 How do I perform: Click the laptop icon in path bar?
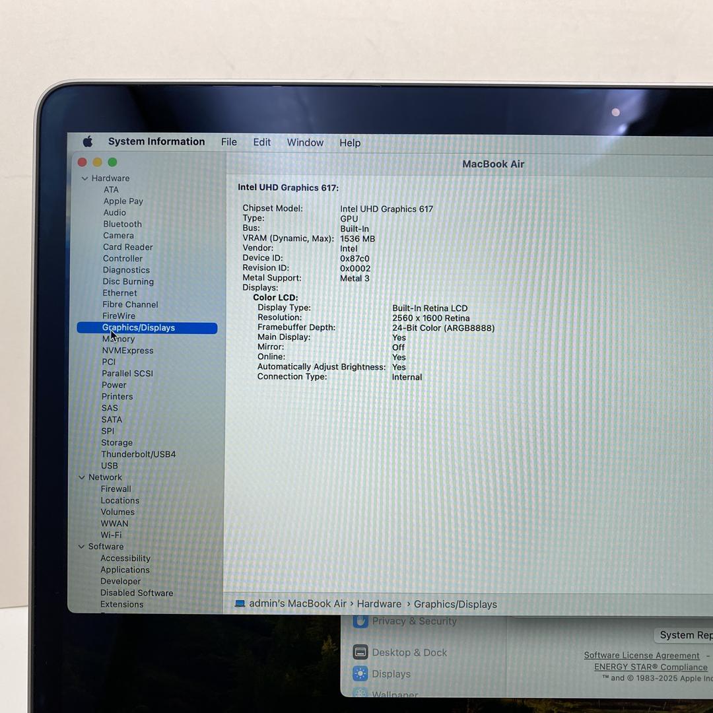click(x=240, y=603)
